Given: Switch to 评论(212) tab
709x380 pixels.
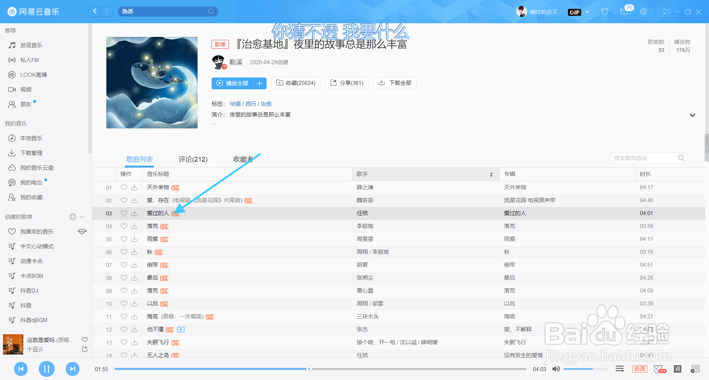Looking at the screenshot, I should pyautogui.click(x=193, y=159).
